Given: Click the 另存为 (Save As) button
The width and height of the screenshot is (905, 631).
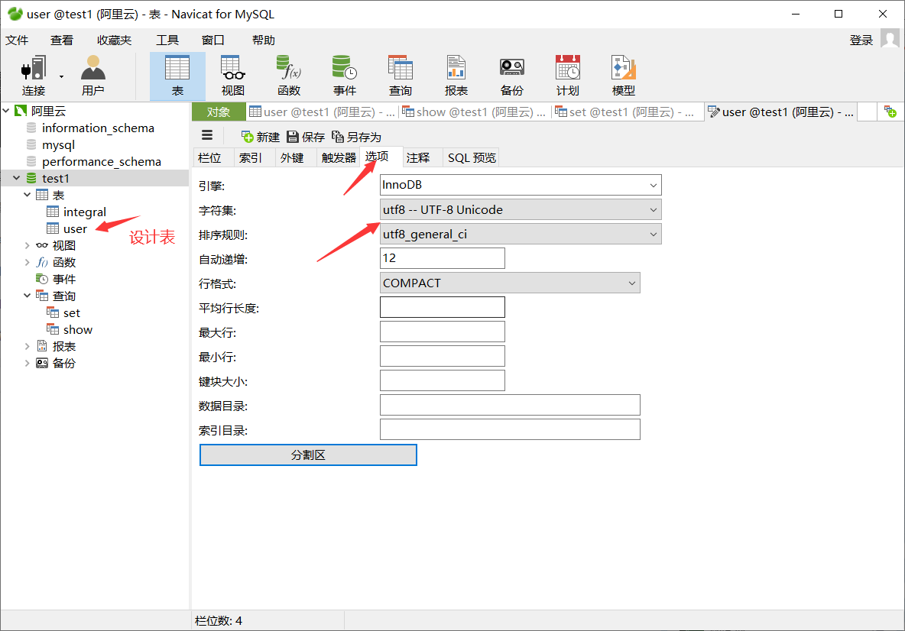Looking at the screenshot, I should (x=357, y=137).
